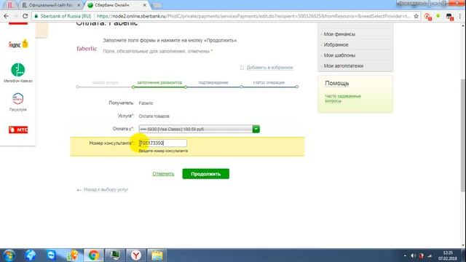Click the clock in system tray
Image resolution: width=466 pixels, height=262 pixels.
pyautogui.click(x=448, y=255)
